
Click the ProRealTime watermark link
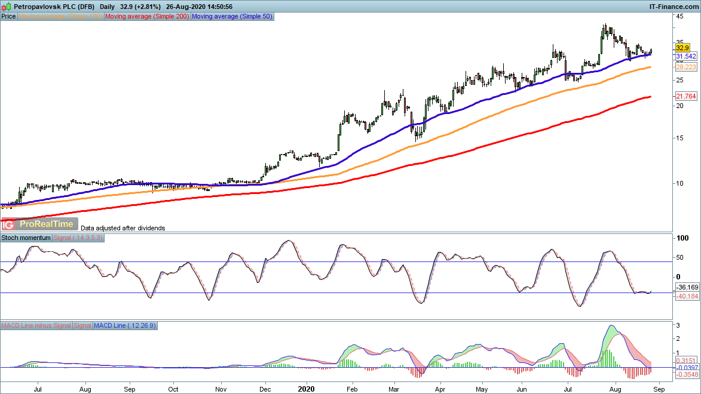click(47, 224)
